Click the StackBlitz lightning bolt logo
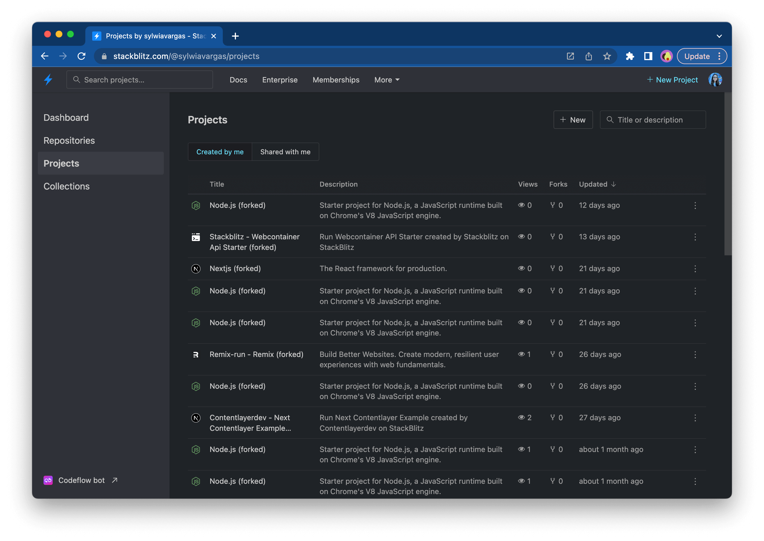 point(48,80)
